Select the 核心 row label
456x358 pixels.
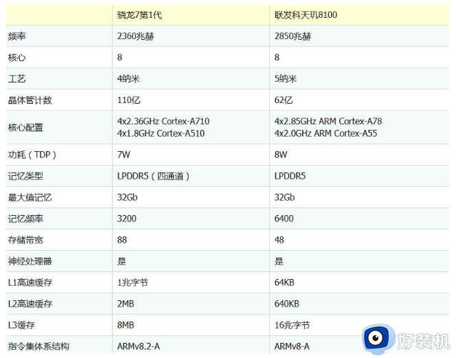17,57
